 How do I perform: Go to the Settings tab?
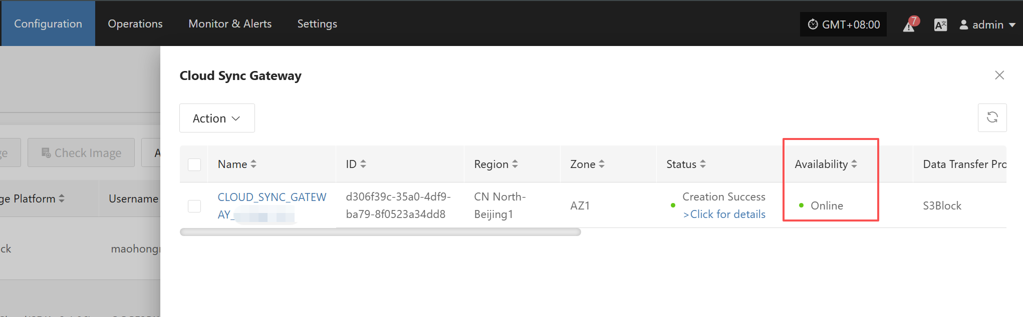tap(317, 23)
